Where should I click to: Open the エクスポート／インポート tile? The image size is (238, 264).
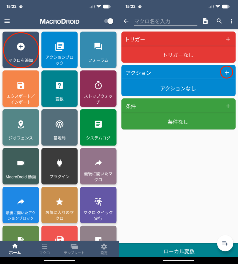(21, 88)
